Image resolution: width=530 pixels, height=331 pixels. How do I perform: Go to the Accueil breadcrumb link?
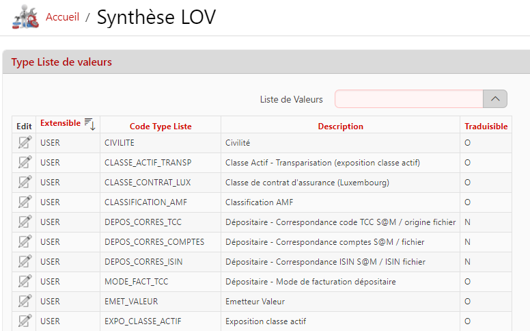(62, 17)
